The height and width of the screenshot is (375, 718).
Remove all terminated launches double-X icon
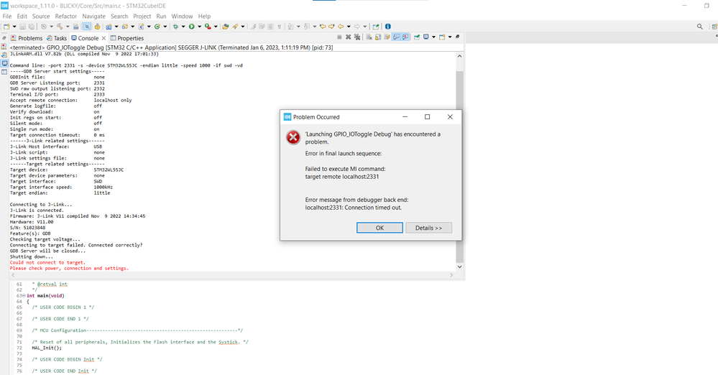point(357,37)
